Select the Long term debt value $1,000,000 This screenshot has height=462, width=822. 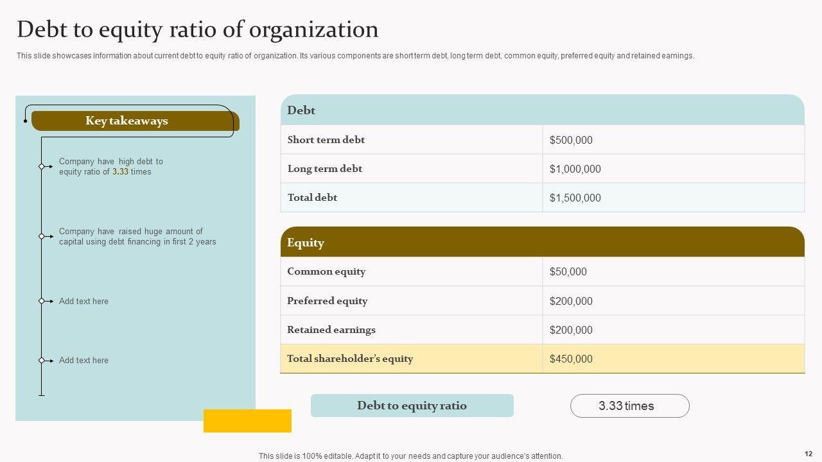[575, 169]
